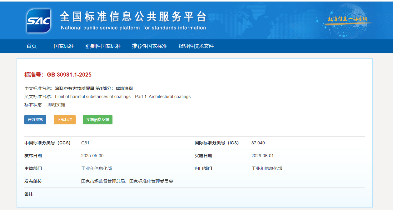This screenshot has height=210, width=393.
Task: Click the 下载标准 button
Action: [65, 120]
